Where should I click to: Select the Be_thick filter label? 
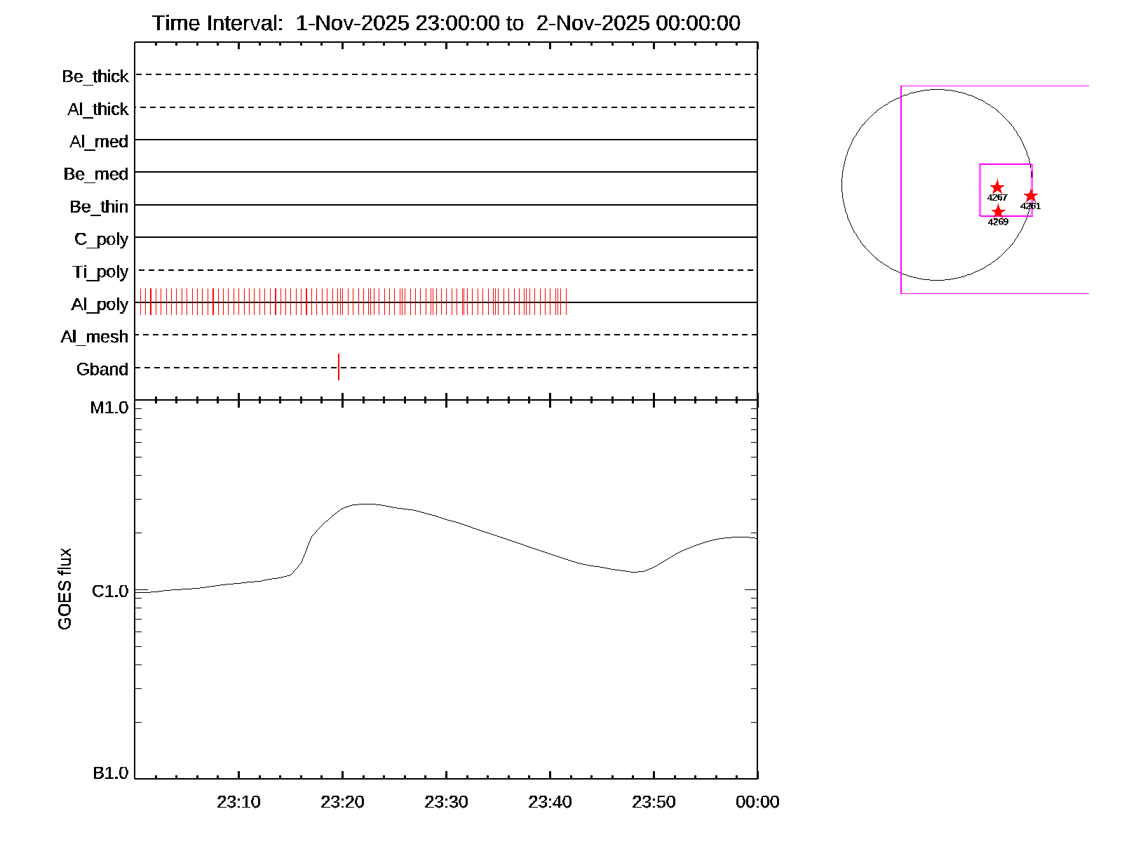[95, 76]
